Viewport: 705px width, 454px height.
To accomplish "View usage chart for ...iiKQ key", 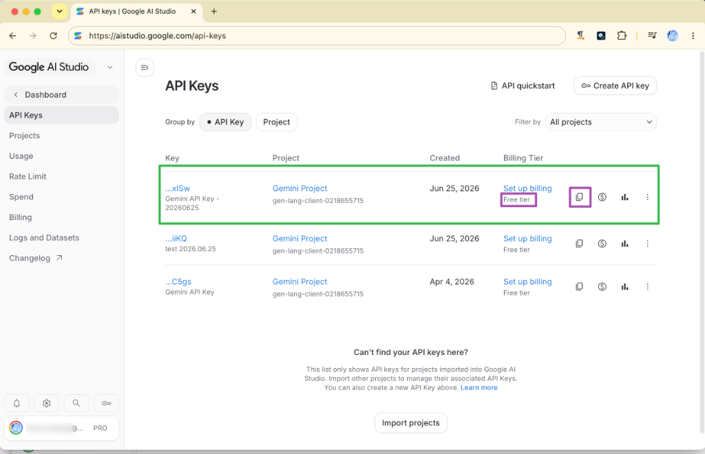I will point(625,244).
